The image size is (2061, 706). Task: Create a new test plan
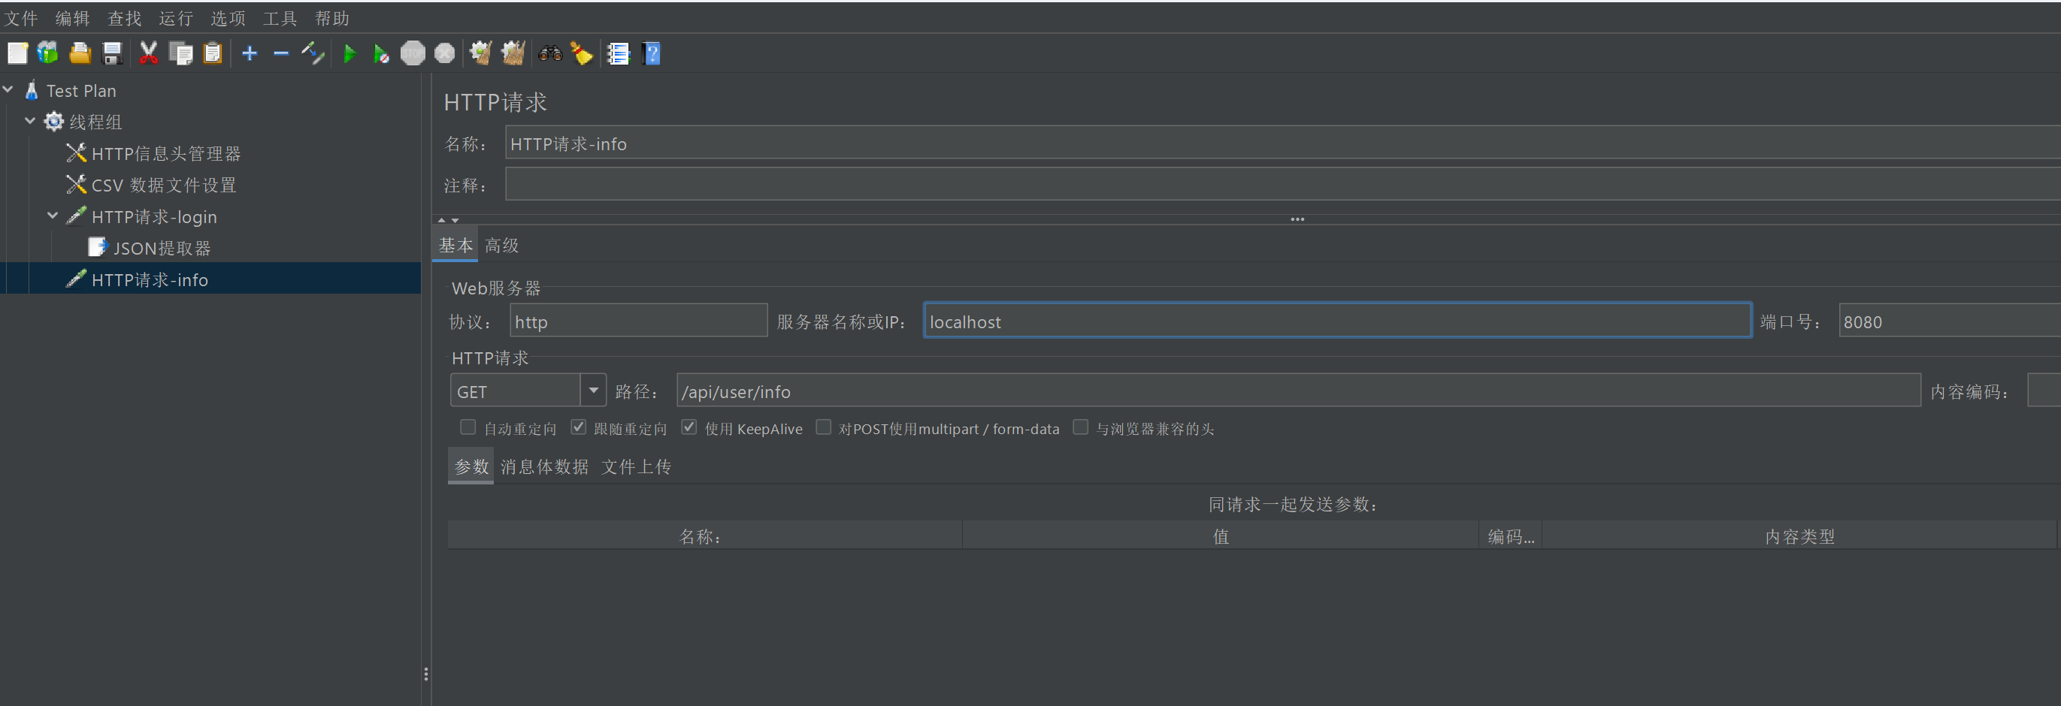tap(17, 53)
